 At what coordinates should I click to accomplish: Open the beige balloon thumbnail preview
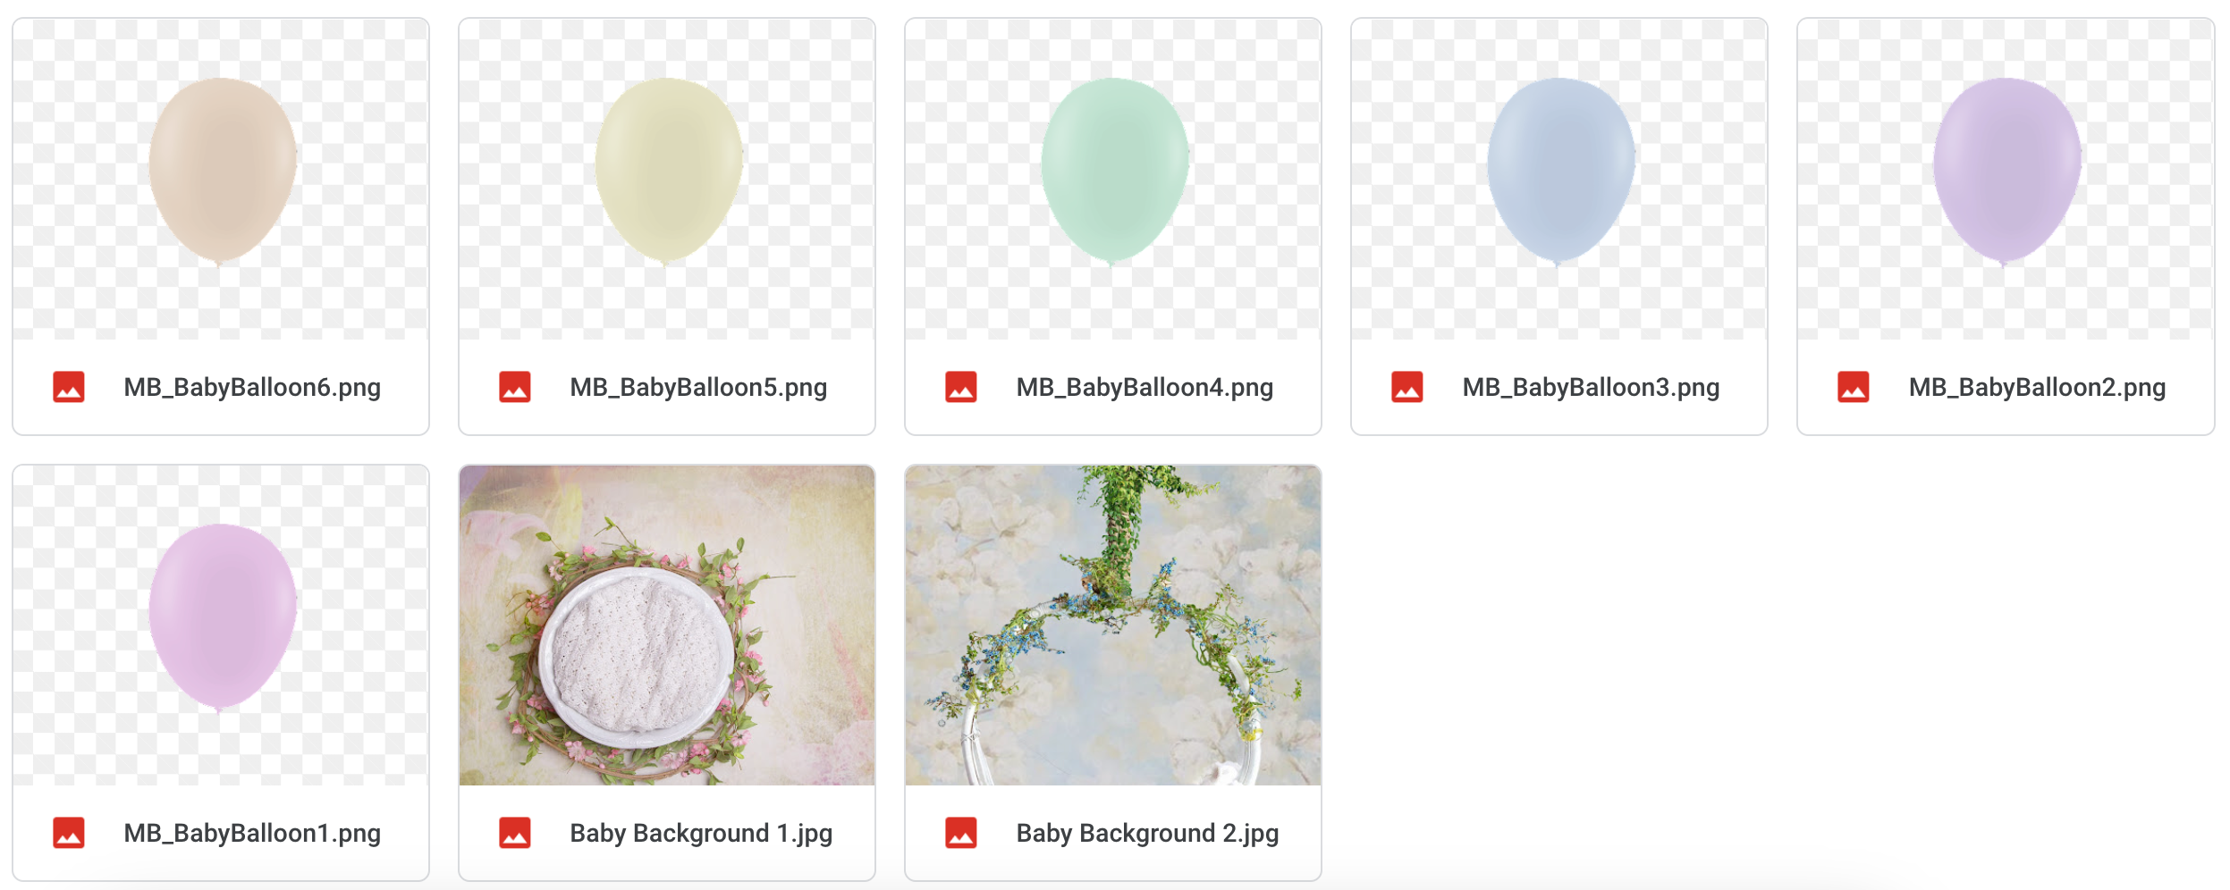tap(221, 179)
